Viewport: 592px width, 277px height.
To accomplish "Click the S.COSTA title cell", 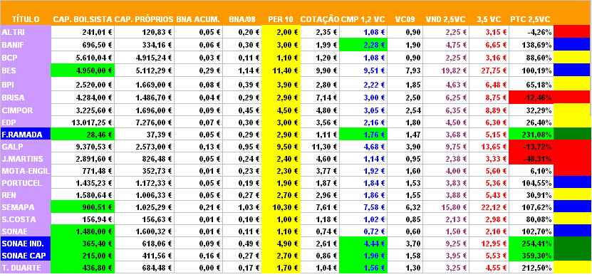I will click(x=26, y=219).
